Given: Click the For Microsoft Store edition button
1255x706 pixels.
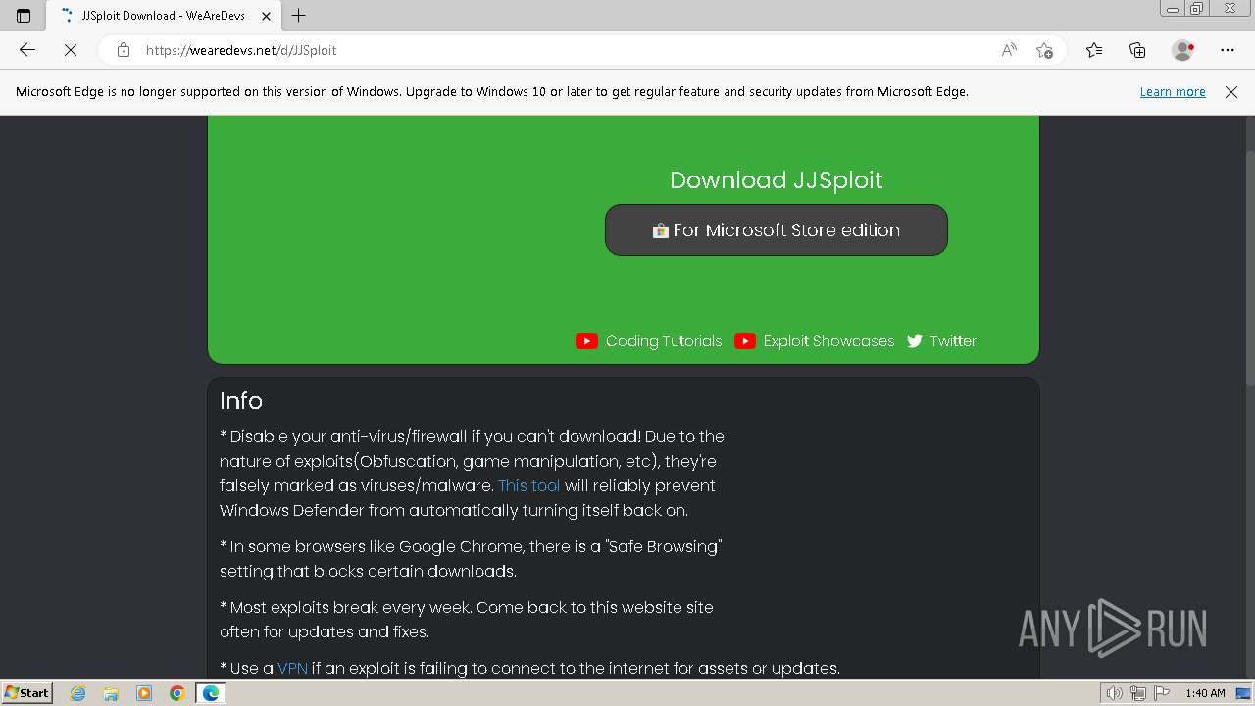Looking at the screenshot, I should click(777, 229).
